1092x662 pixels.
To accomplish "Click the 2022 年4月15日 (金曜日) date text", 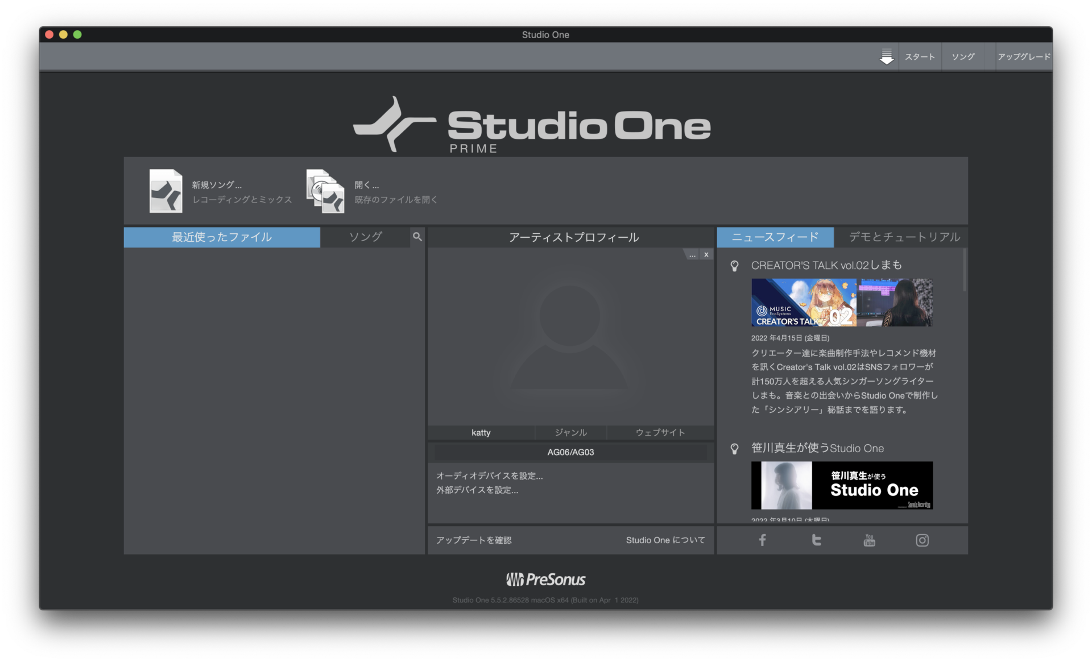I will pos(790,338).
